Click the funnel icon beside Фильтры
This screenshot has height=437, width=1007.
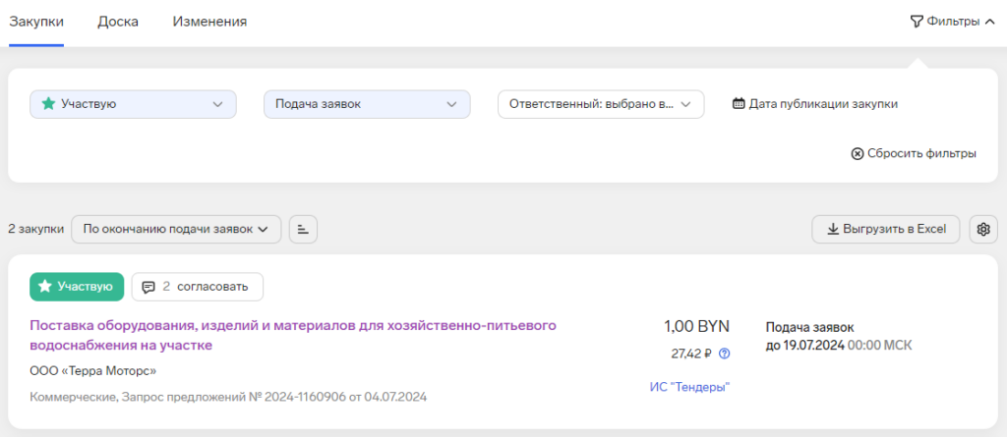[917, 21]
